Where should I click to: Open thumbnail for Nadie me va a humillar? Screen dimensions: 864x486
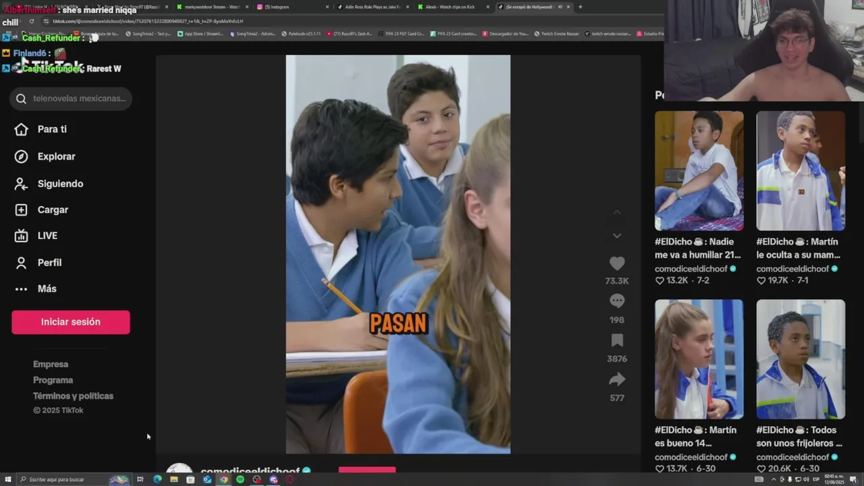tap(699, 171)
